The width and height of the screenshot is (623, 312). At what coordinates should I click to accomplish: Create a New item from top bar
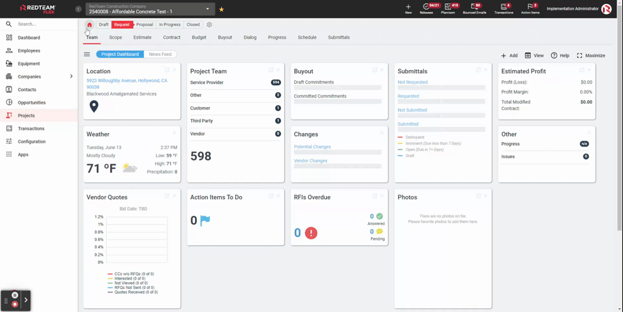(x=408, y=9)
